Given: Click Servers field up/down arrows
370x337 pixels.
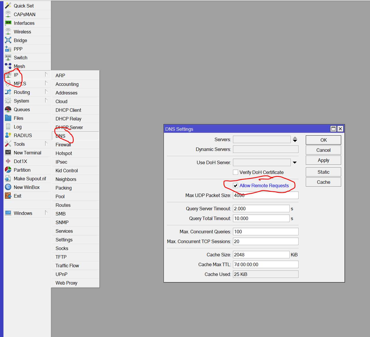Looking at the screenshot, I should point(295,139).
